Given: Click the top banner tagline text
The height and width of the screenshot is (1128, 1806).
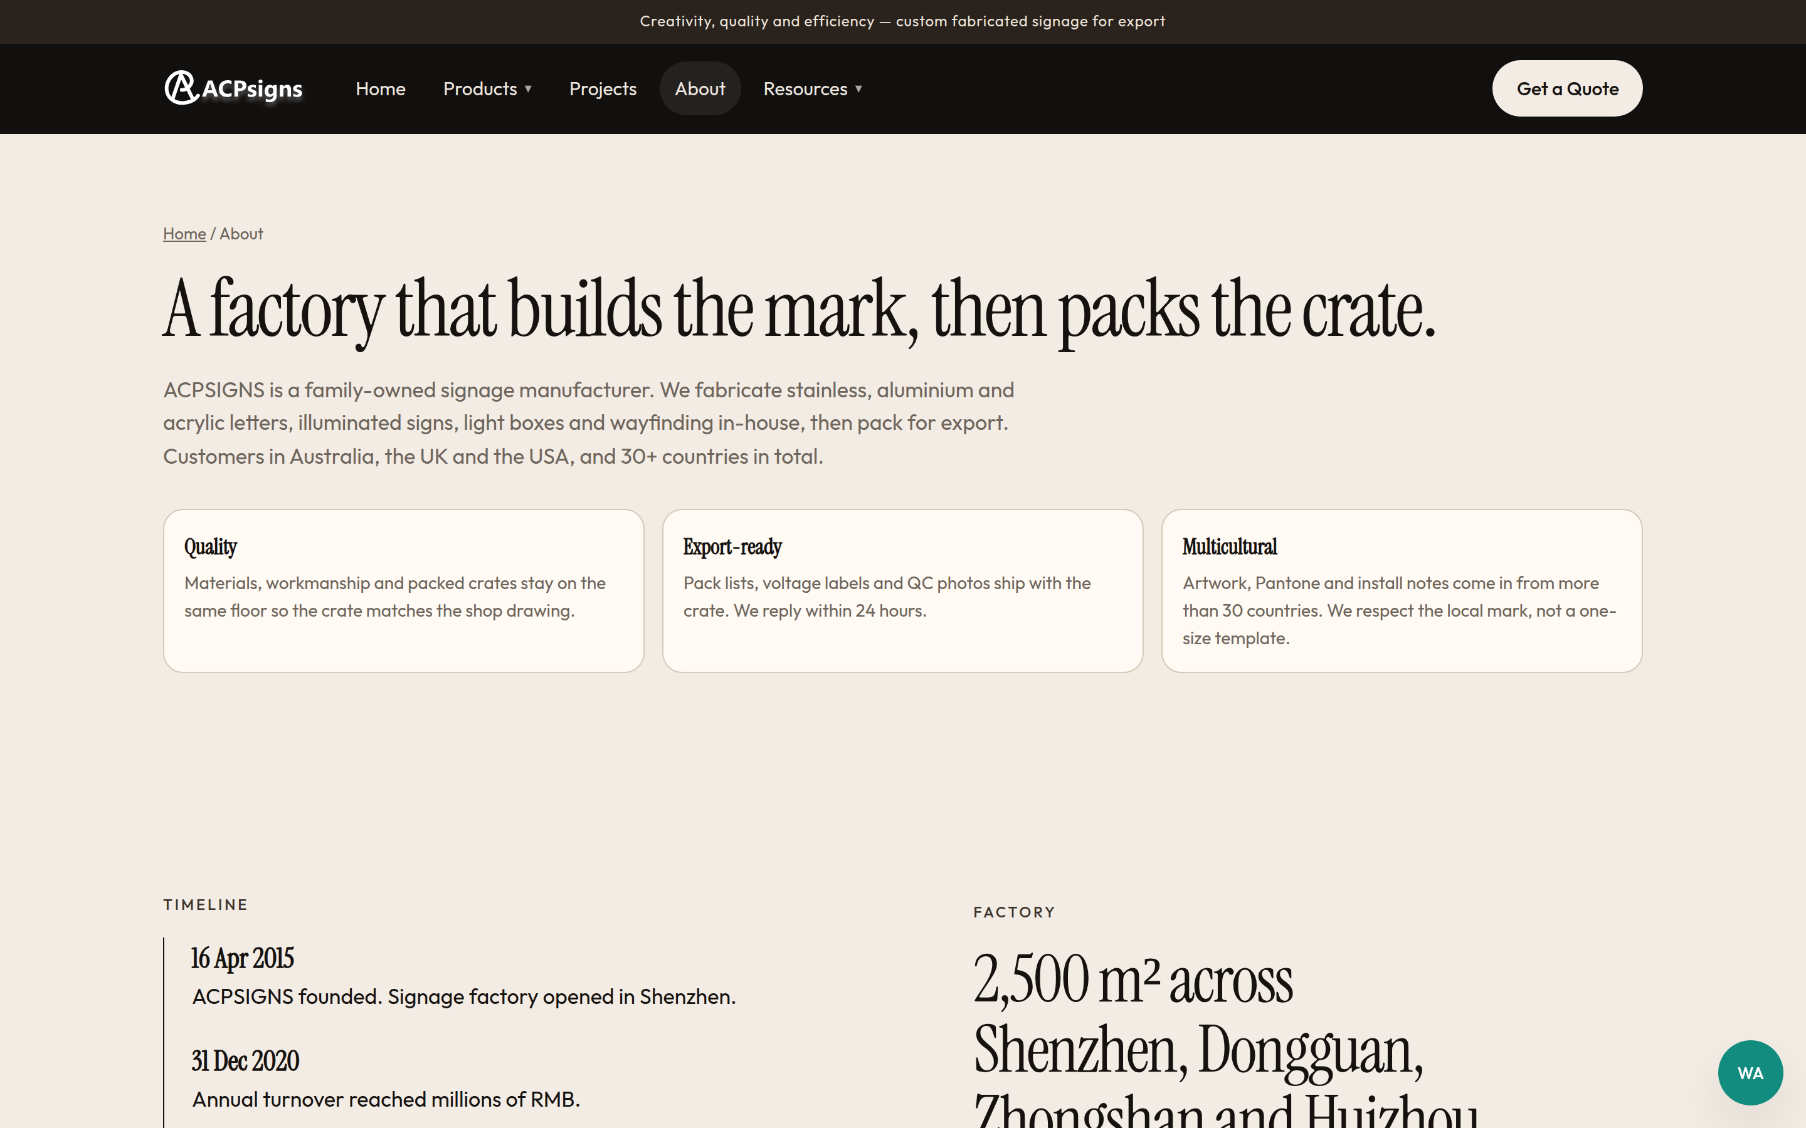Looking at the screenshot, I should click(902, 21).
